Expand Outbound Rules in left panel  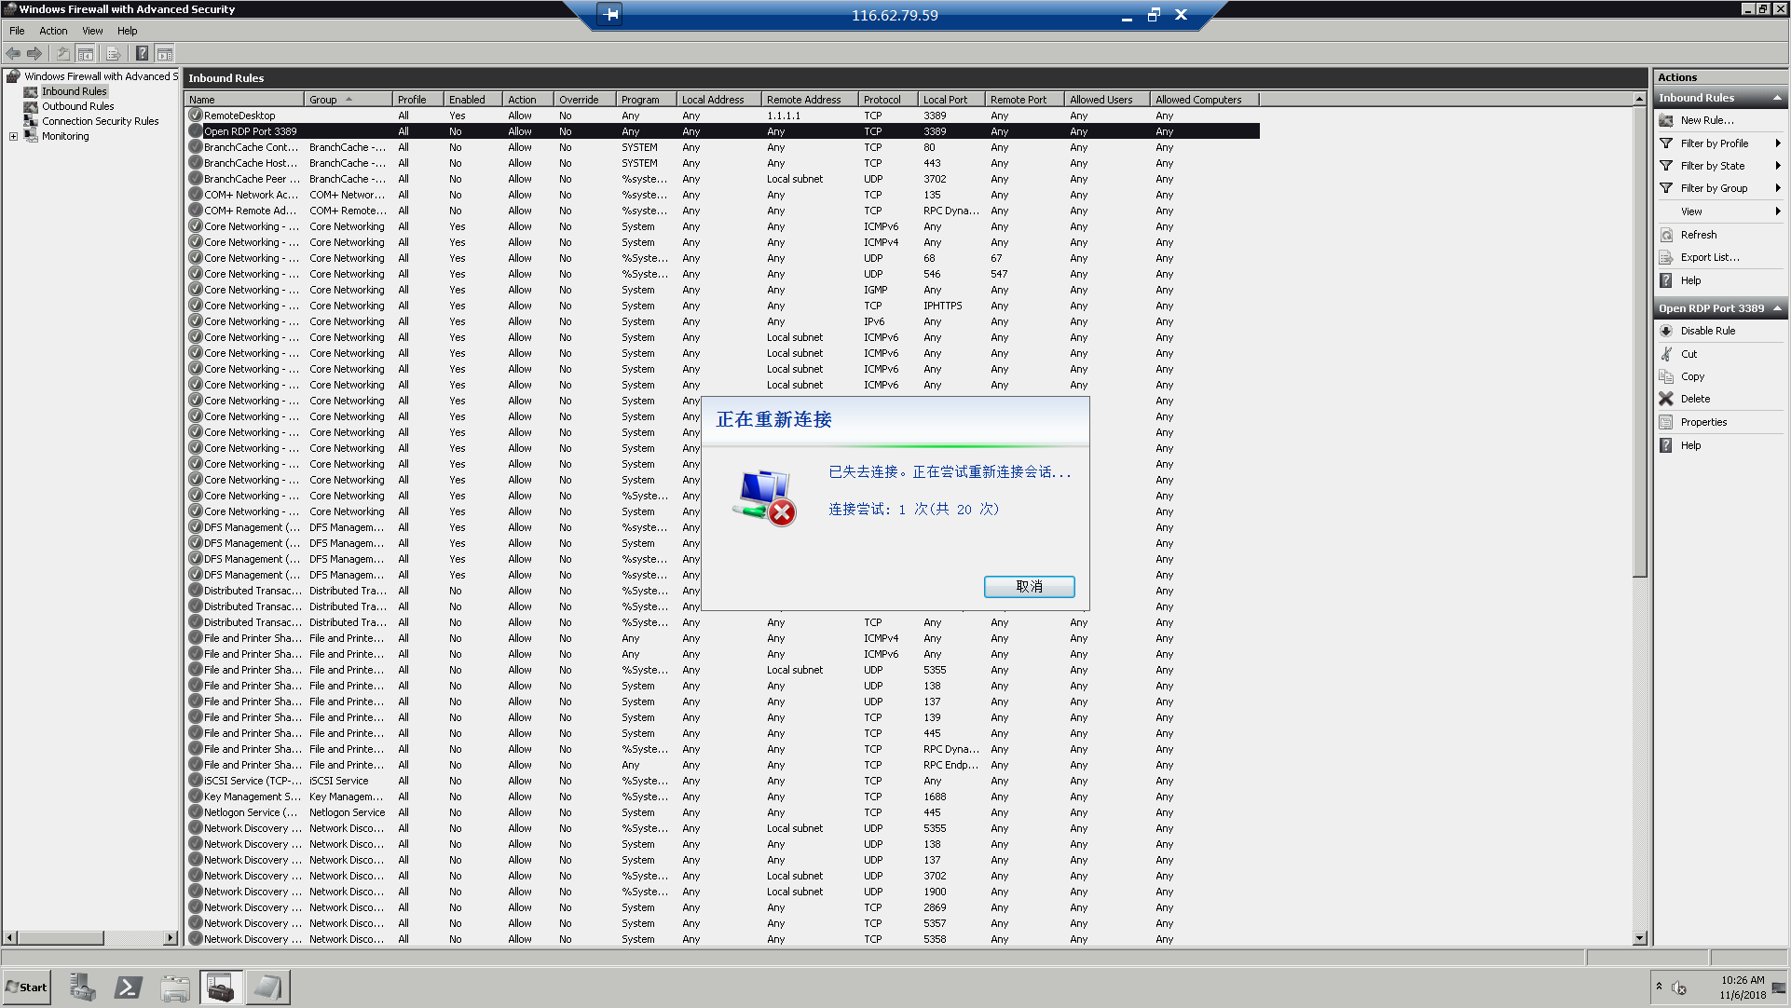click(x=78, y=105)
